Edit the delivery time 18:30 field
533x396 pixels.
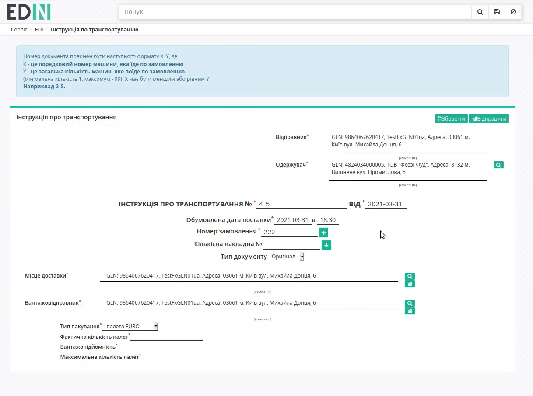coord(328,220)
